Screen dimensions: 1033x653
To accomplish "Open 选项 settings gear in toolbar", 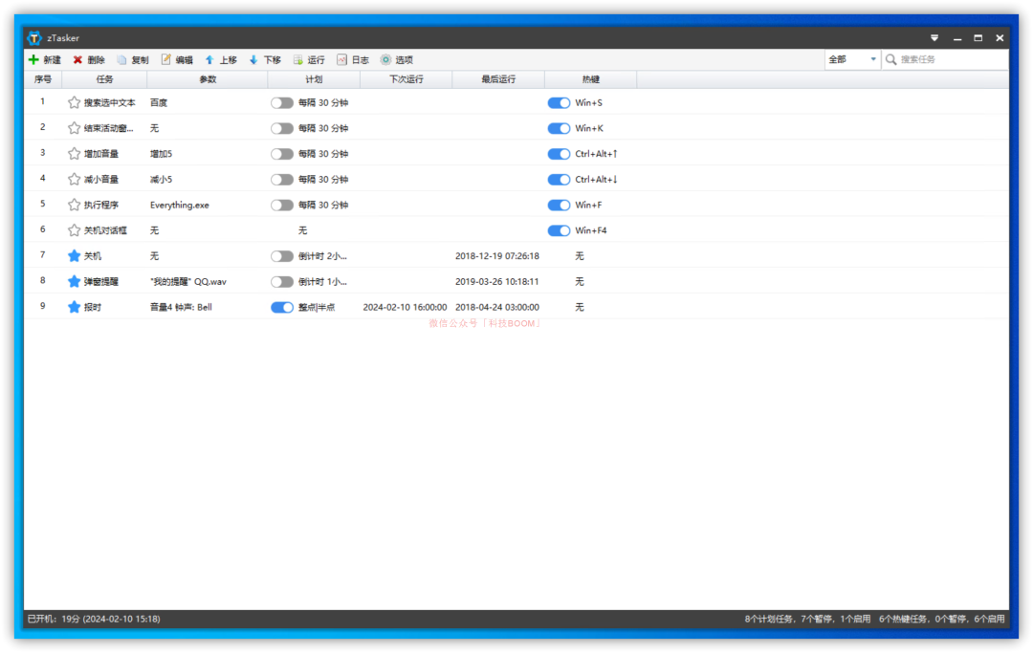I will point(385,60).
